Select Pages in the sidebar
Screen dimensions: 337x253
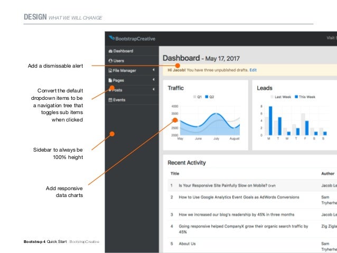point(132,80)
